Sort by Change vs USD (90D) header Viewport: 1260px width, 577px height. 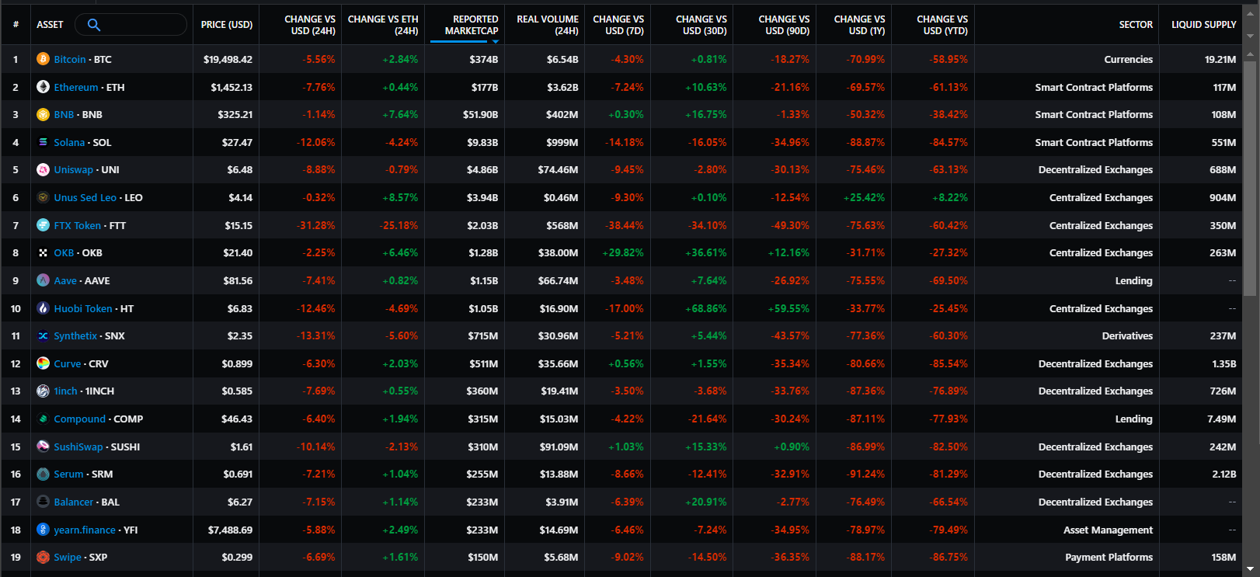784,25
